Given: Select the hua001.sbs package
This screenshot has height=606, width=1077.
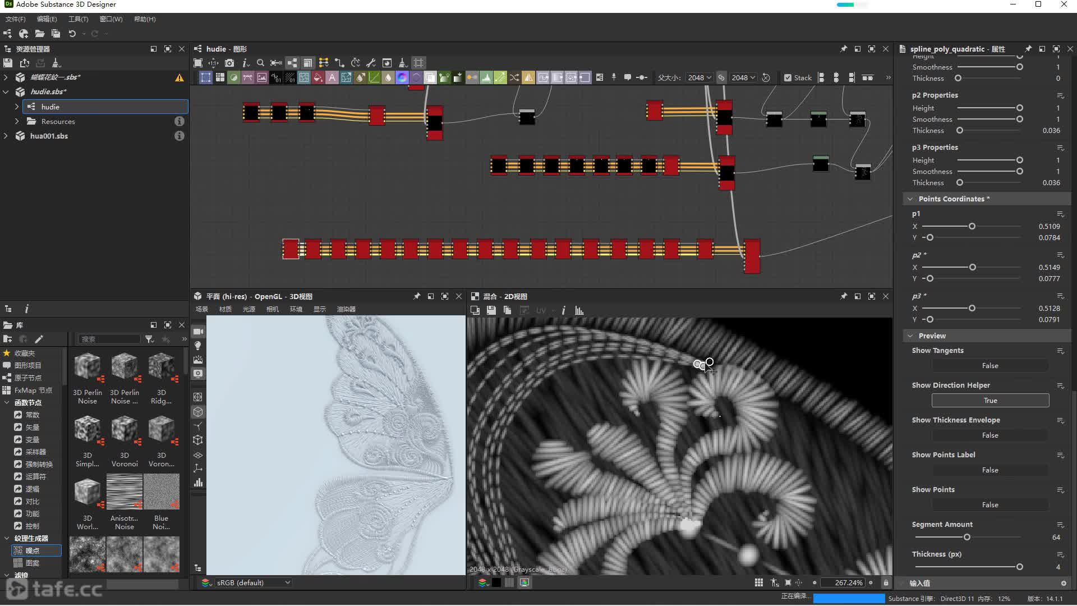Looking at the screenshot, I should 49,136.
